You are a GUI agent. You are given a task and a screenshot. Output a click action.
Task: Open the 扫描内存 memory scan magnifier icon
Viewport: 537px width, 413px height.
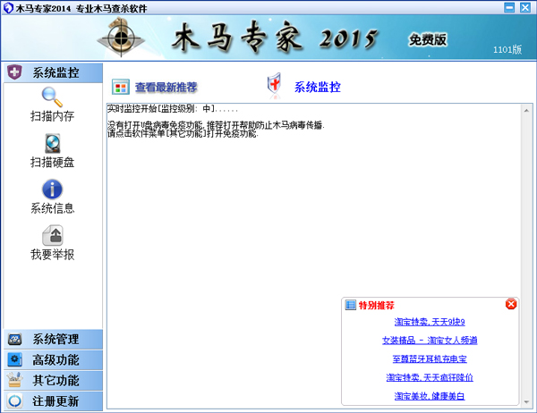pyautogui.click(x=52, y=97)
